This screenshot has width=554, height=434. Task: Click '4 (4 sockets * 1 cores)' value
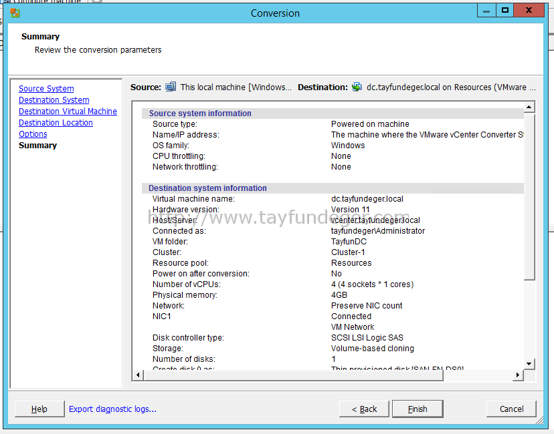pyautogui.click(x=373, y=284)
